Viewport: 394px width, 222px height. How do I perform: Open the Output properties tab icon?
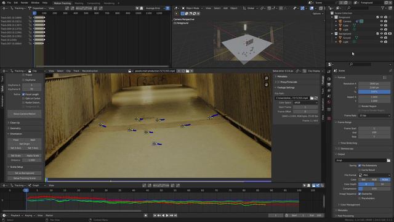[329, 85]
